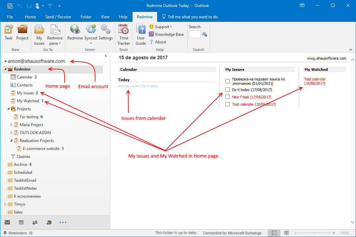Switch to the View tab
The image size is (356, 237).
pyautogui.click(x=105, y=17)
